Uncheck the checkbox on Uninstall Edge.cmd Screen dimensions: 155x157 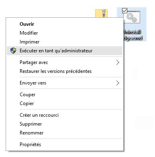[x=124, y=10]
